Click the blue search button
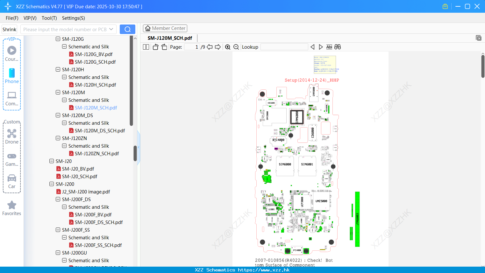485x273 pixels. (127, 29)
